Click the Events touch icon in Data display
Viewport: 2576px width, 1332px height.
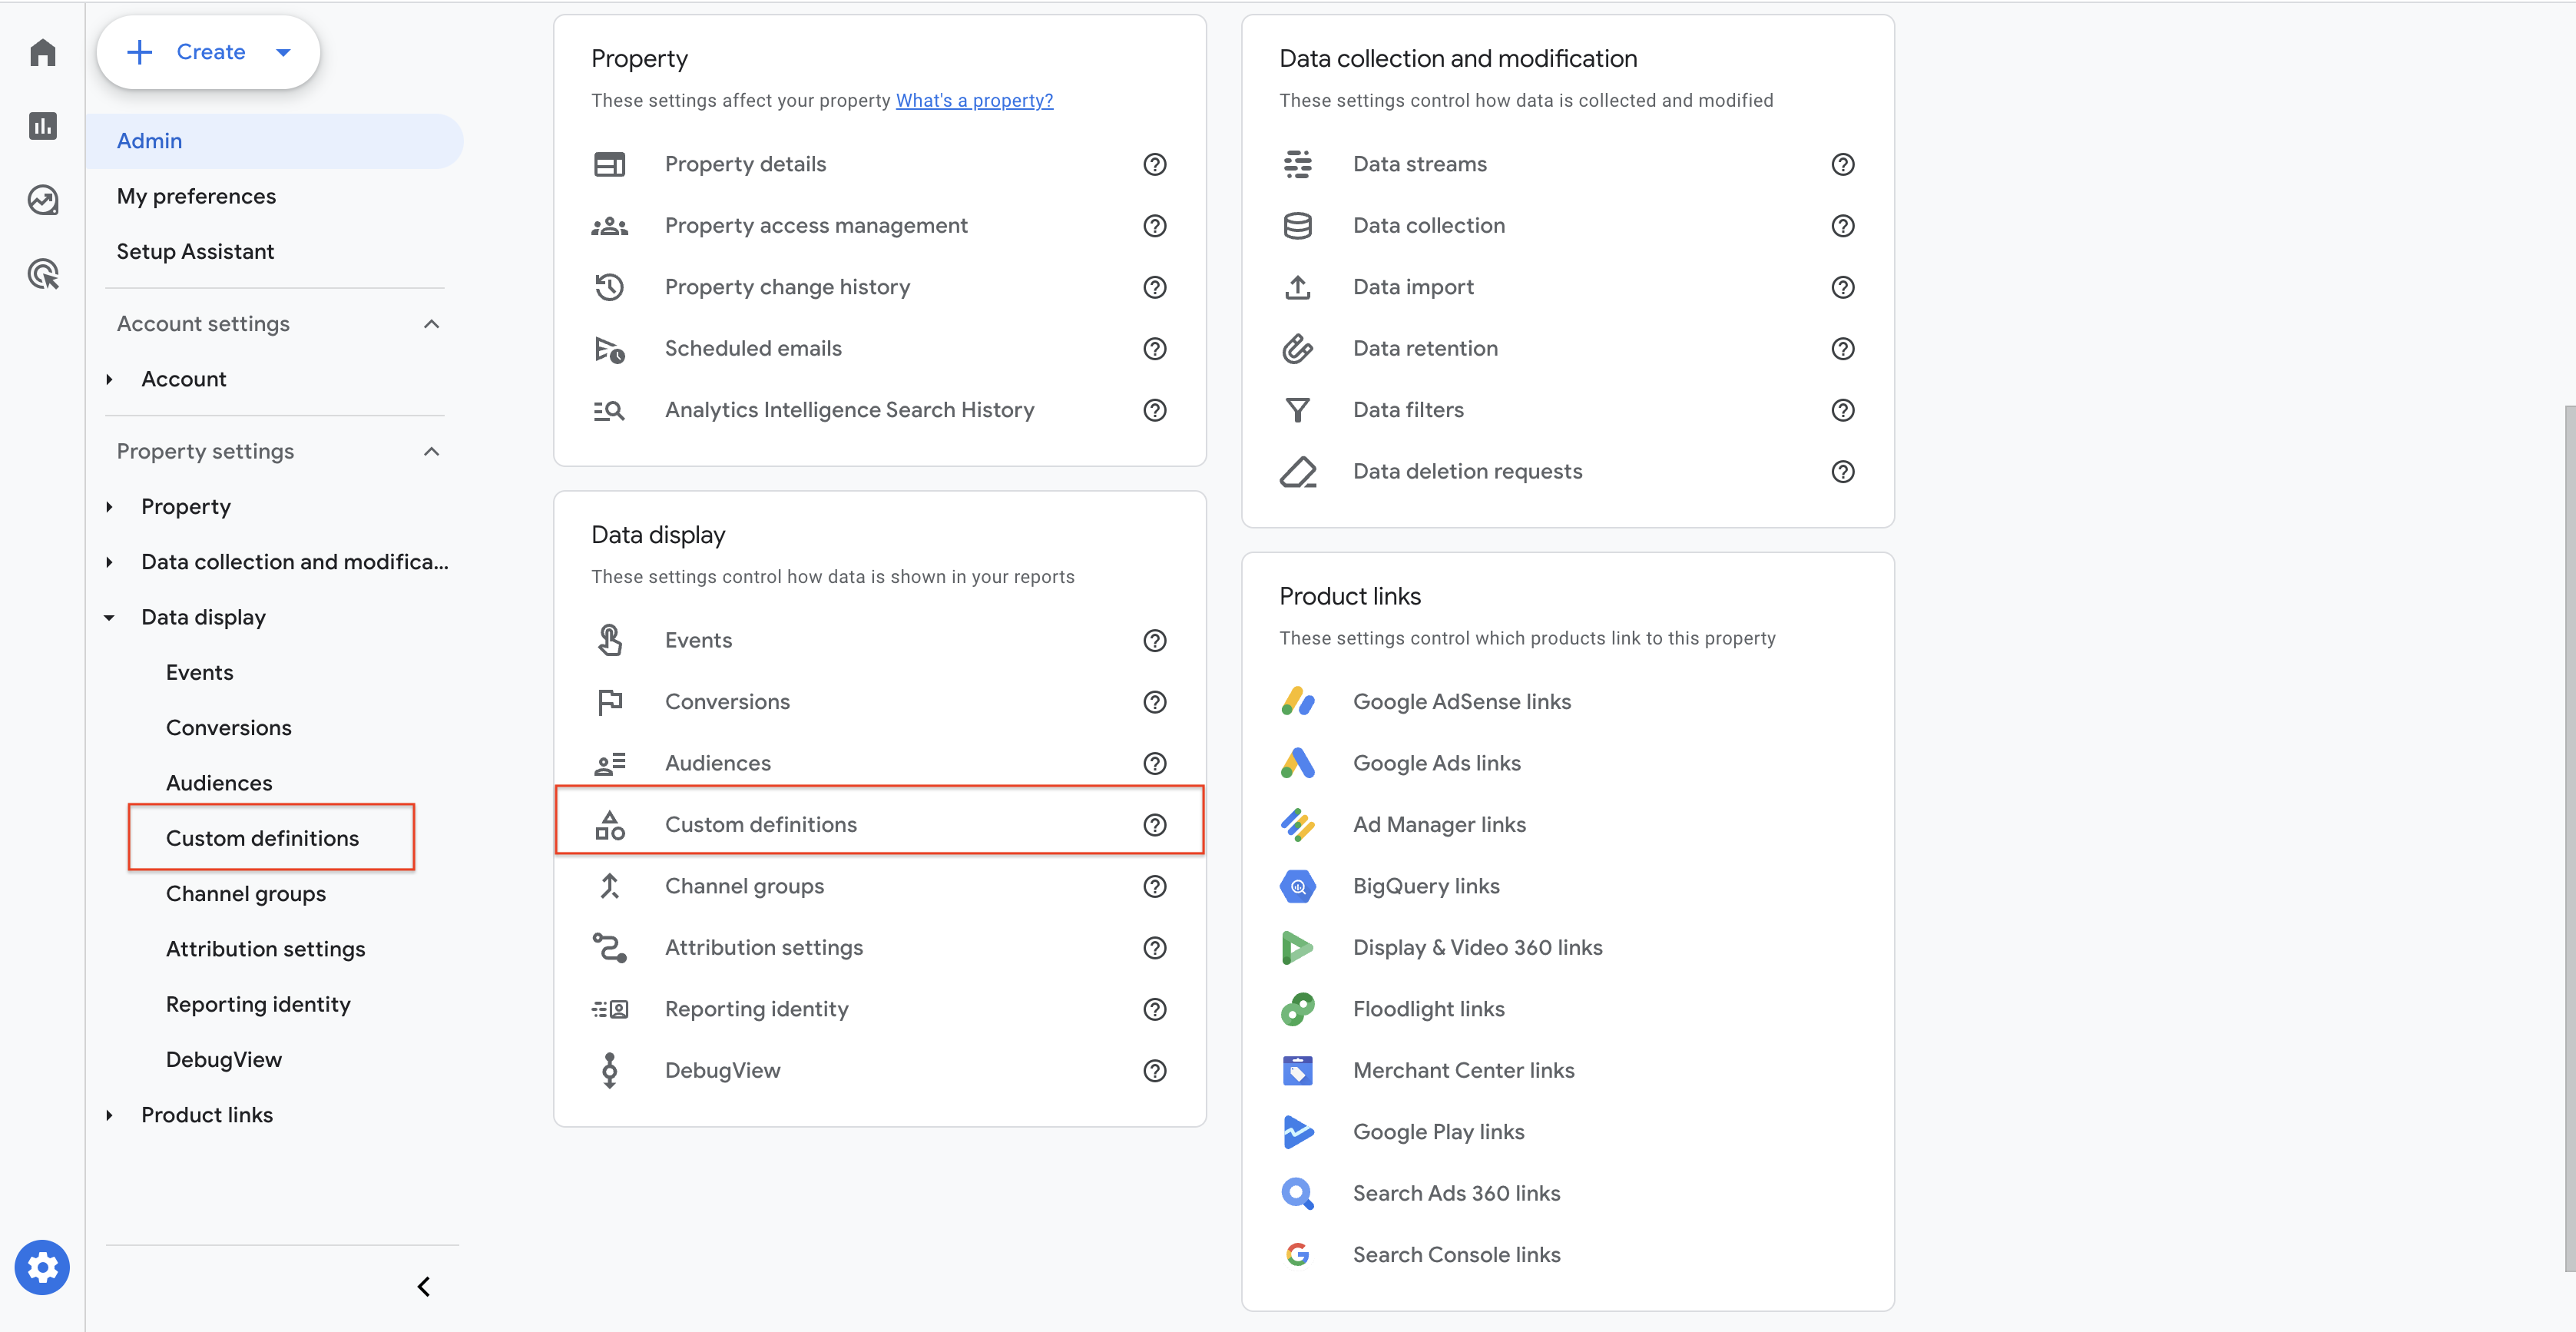609,640
